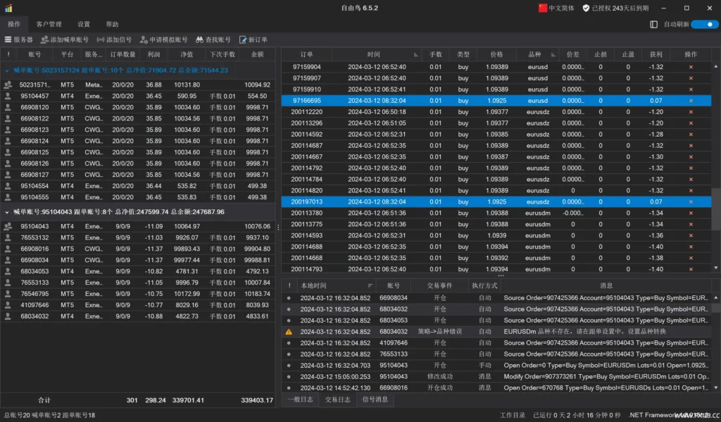Screen dimensions: 721x422
Task: Close order 97159910 with its red X
Action: point(691,89)
